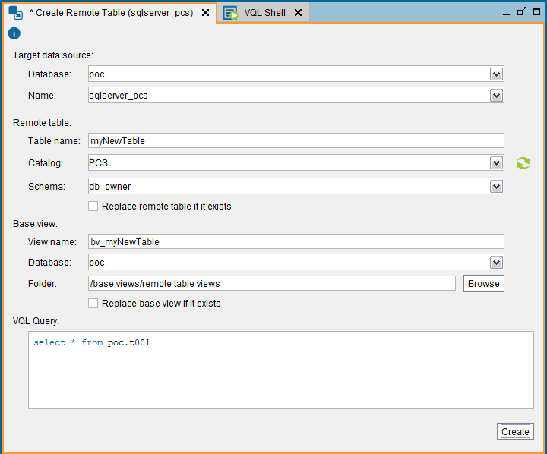Click the 'Base view:' section label
This screenshot has height=454, width=547.
tap(35, 224)
